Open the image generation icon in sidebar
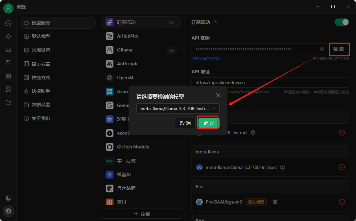Viewport: 356px width, 221px height. coord(8,50)
